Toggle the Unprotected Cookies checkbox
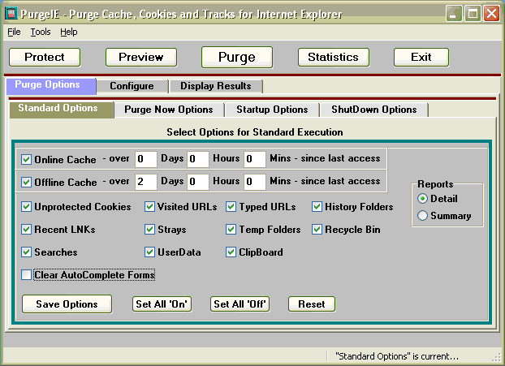Screen dimensions: 505x366 pos(26,206)
